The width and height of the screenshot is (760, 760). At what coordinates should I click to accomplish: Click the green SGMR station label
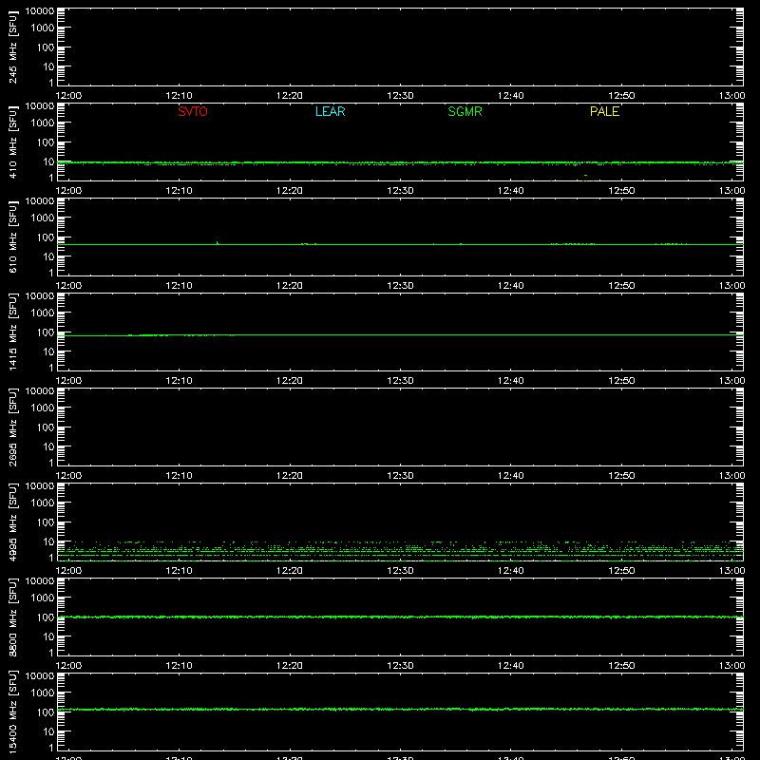point(465,111)
